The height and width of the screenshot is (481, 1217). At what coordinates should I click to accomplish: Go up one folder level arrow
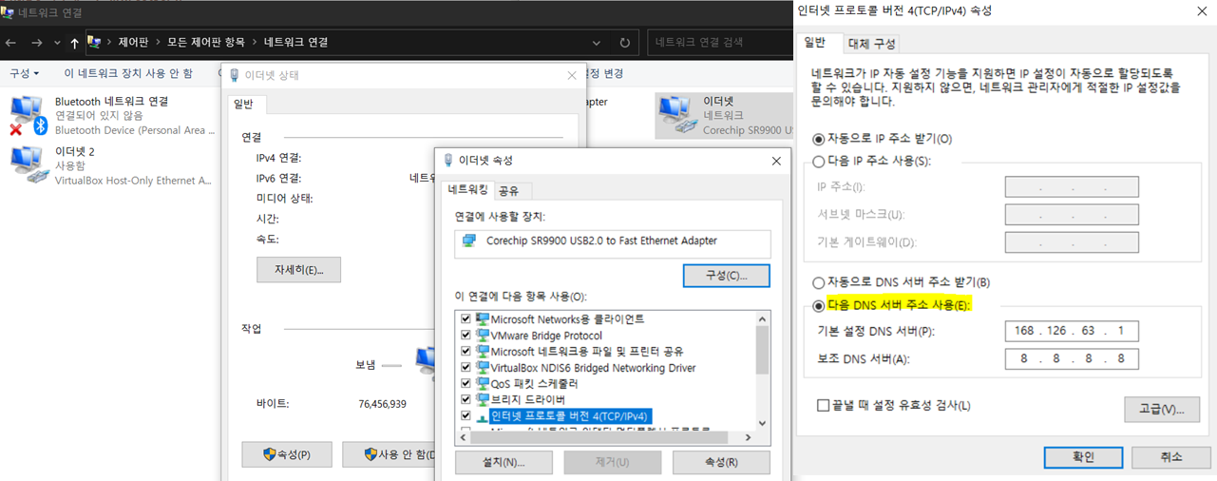[75, 43]
